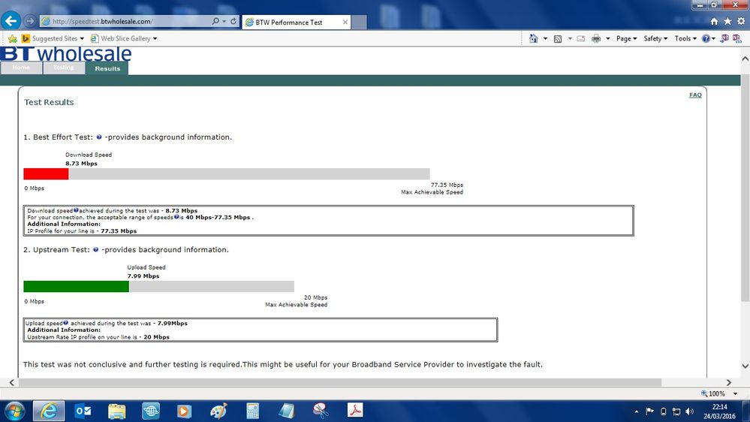Open Windows Media Player from taskbar
Image resolution: width=750 pixels, height=422 pixels.
tap(184, 411)
